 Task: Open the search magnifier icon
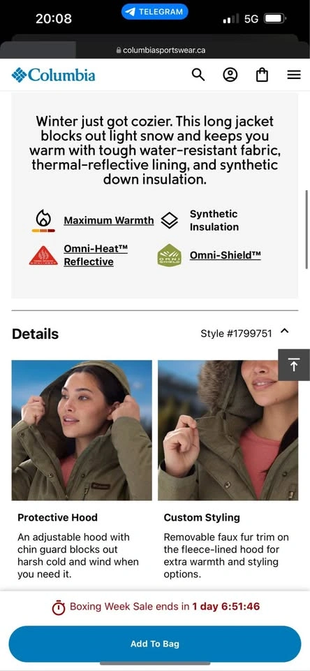click(198, 75)
